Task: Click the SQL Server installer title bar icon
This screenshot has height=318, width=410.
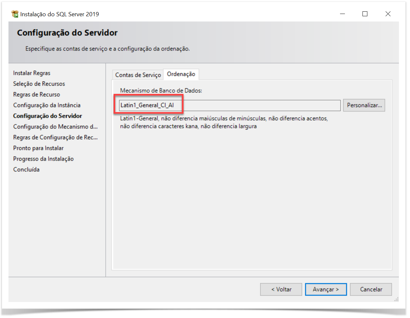Action: click(x=15, y=14)
